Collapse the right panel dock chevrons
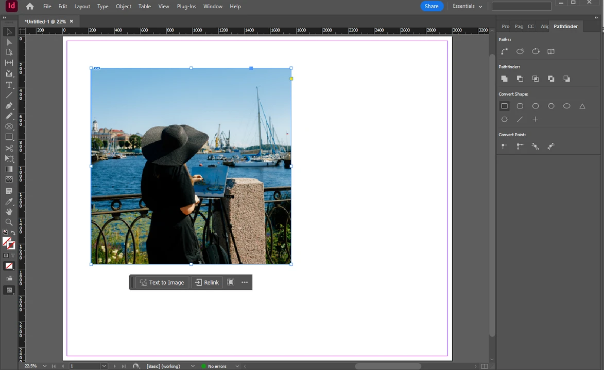Viewport: 604px width, 370px height. click(596, 17)
